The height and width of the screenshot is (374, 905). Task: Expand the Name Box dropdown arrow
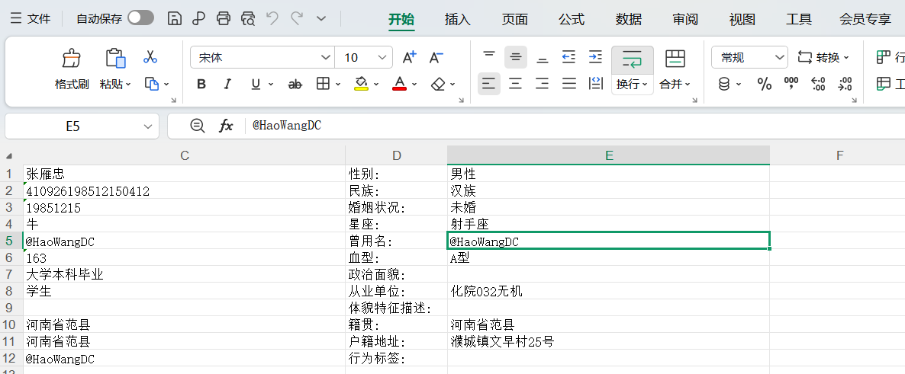[148, 126]
